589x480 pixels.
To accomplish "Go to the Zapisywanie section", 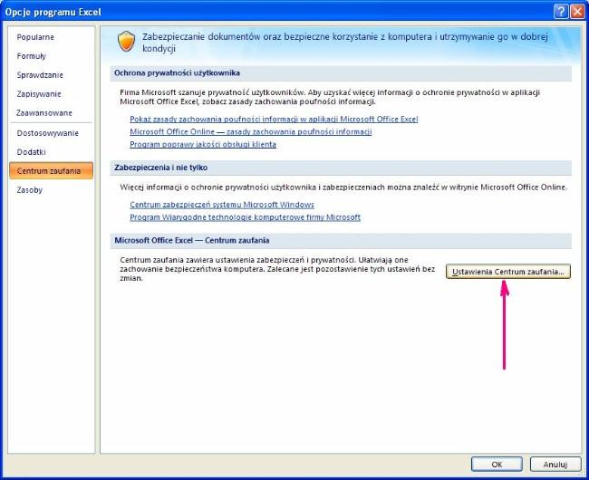I will click(39, 94).
